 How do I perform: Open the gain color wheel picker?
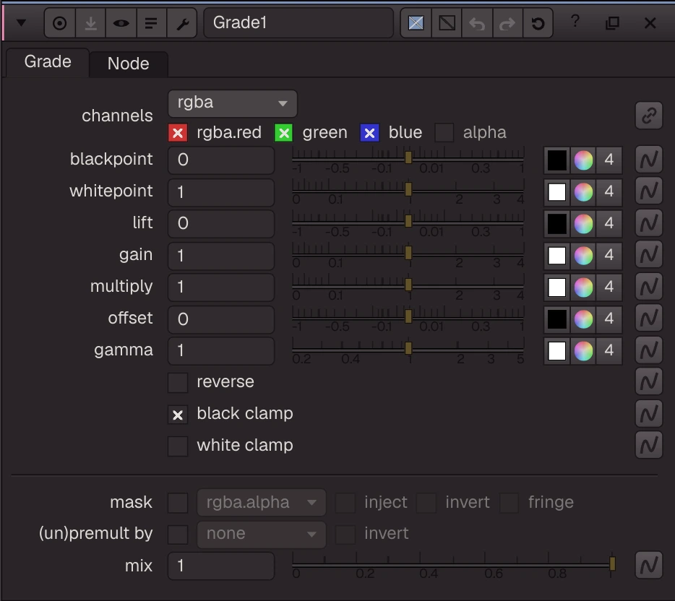point(583,256)
